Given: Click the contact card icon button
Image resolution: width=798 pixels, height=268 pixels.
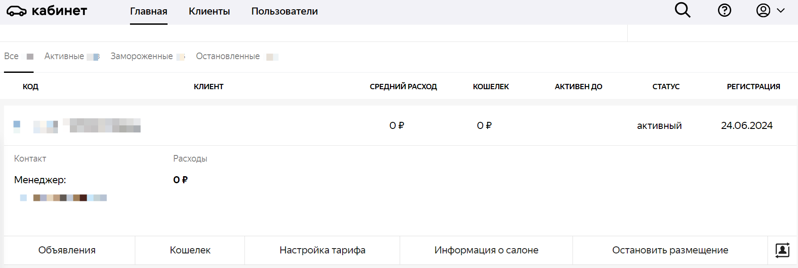Looking at the screenshot, I should (x=783, y=250).
